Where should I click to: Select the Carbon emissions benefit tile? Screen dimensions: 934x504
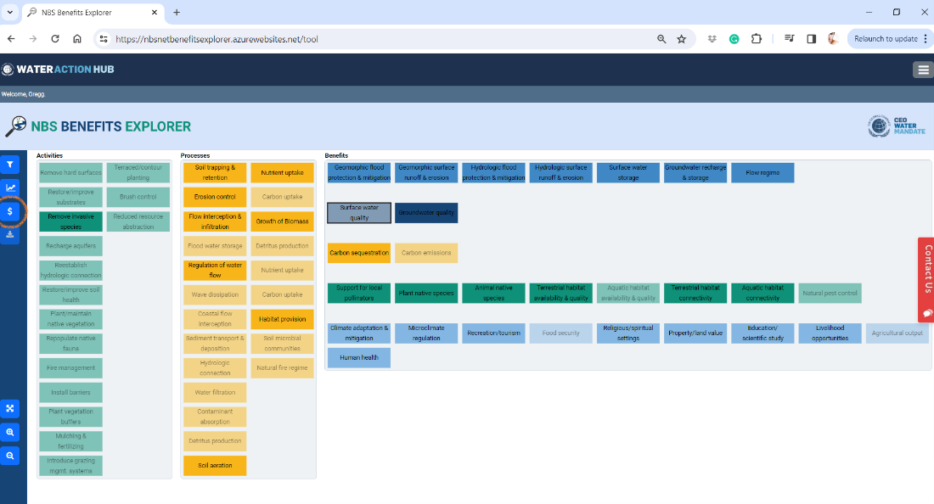pos(426,253)
